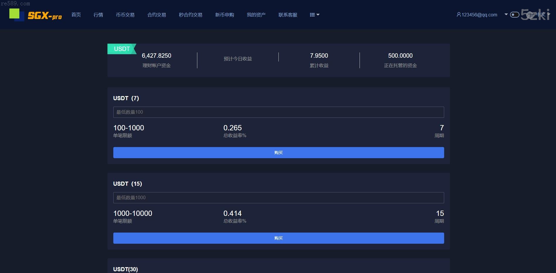View 我的资产 my assets page
556x273 pixels.
click(x=256, y=15)
